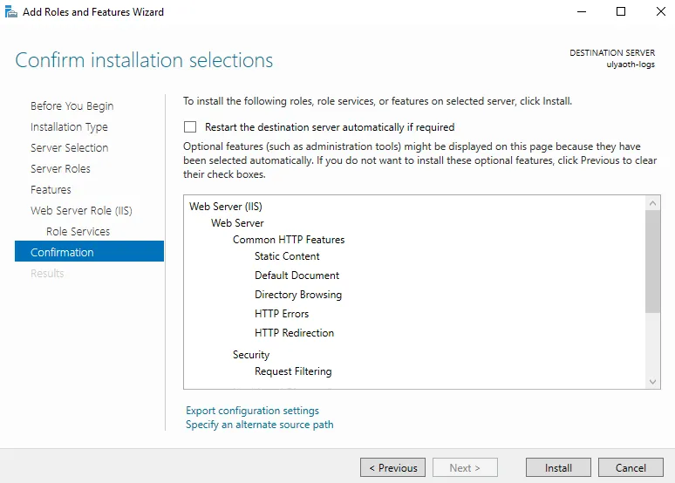Jump to the Features page
Screen dimensions: 675x483
pyautogui.click(x=51, y=190)
